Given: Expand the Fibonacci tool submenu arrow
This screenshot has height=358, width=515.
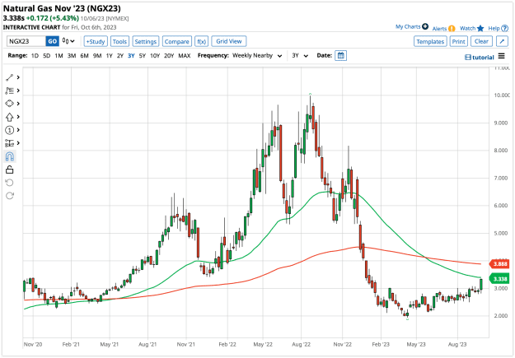Looking at the screenshot, I should pyautogui.click(x=18, y=91).
